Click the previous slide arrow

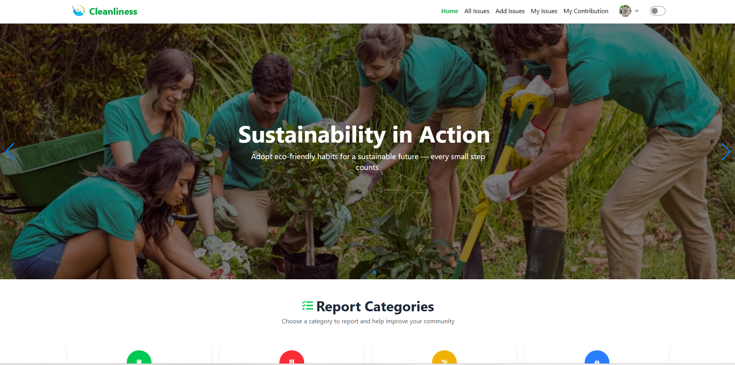click(x=10, y=151)
